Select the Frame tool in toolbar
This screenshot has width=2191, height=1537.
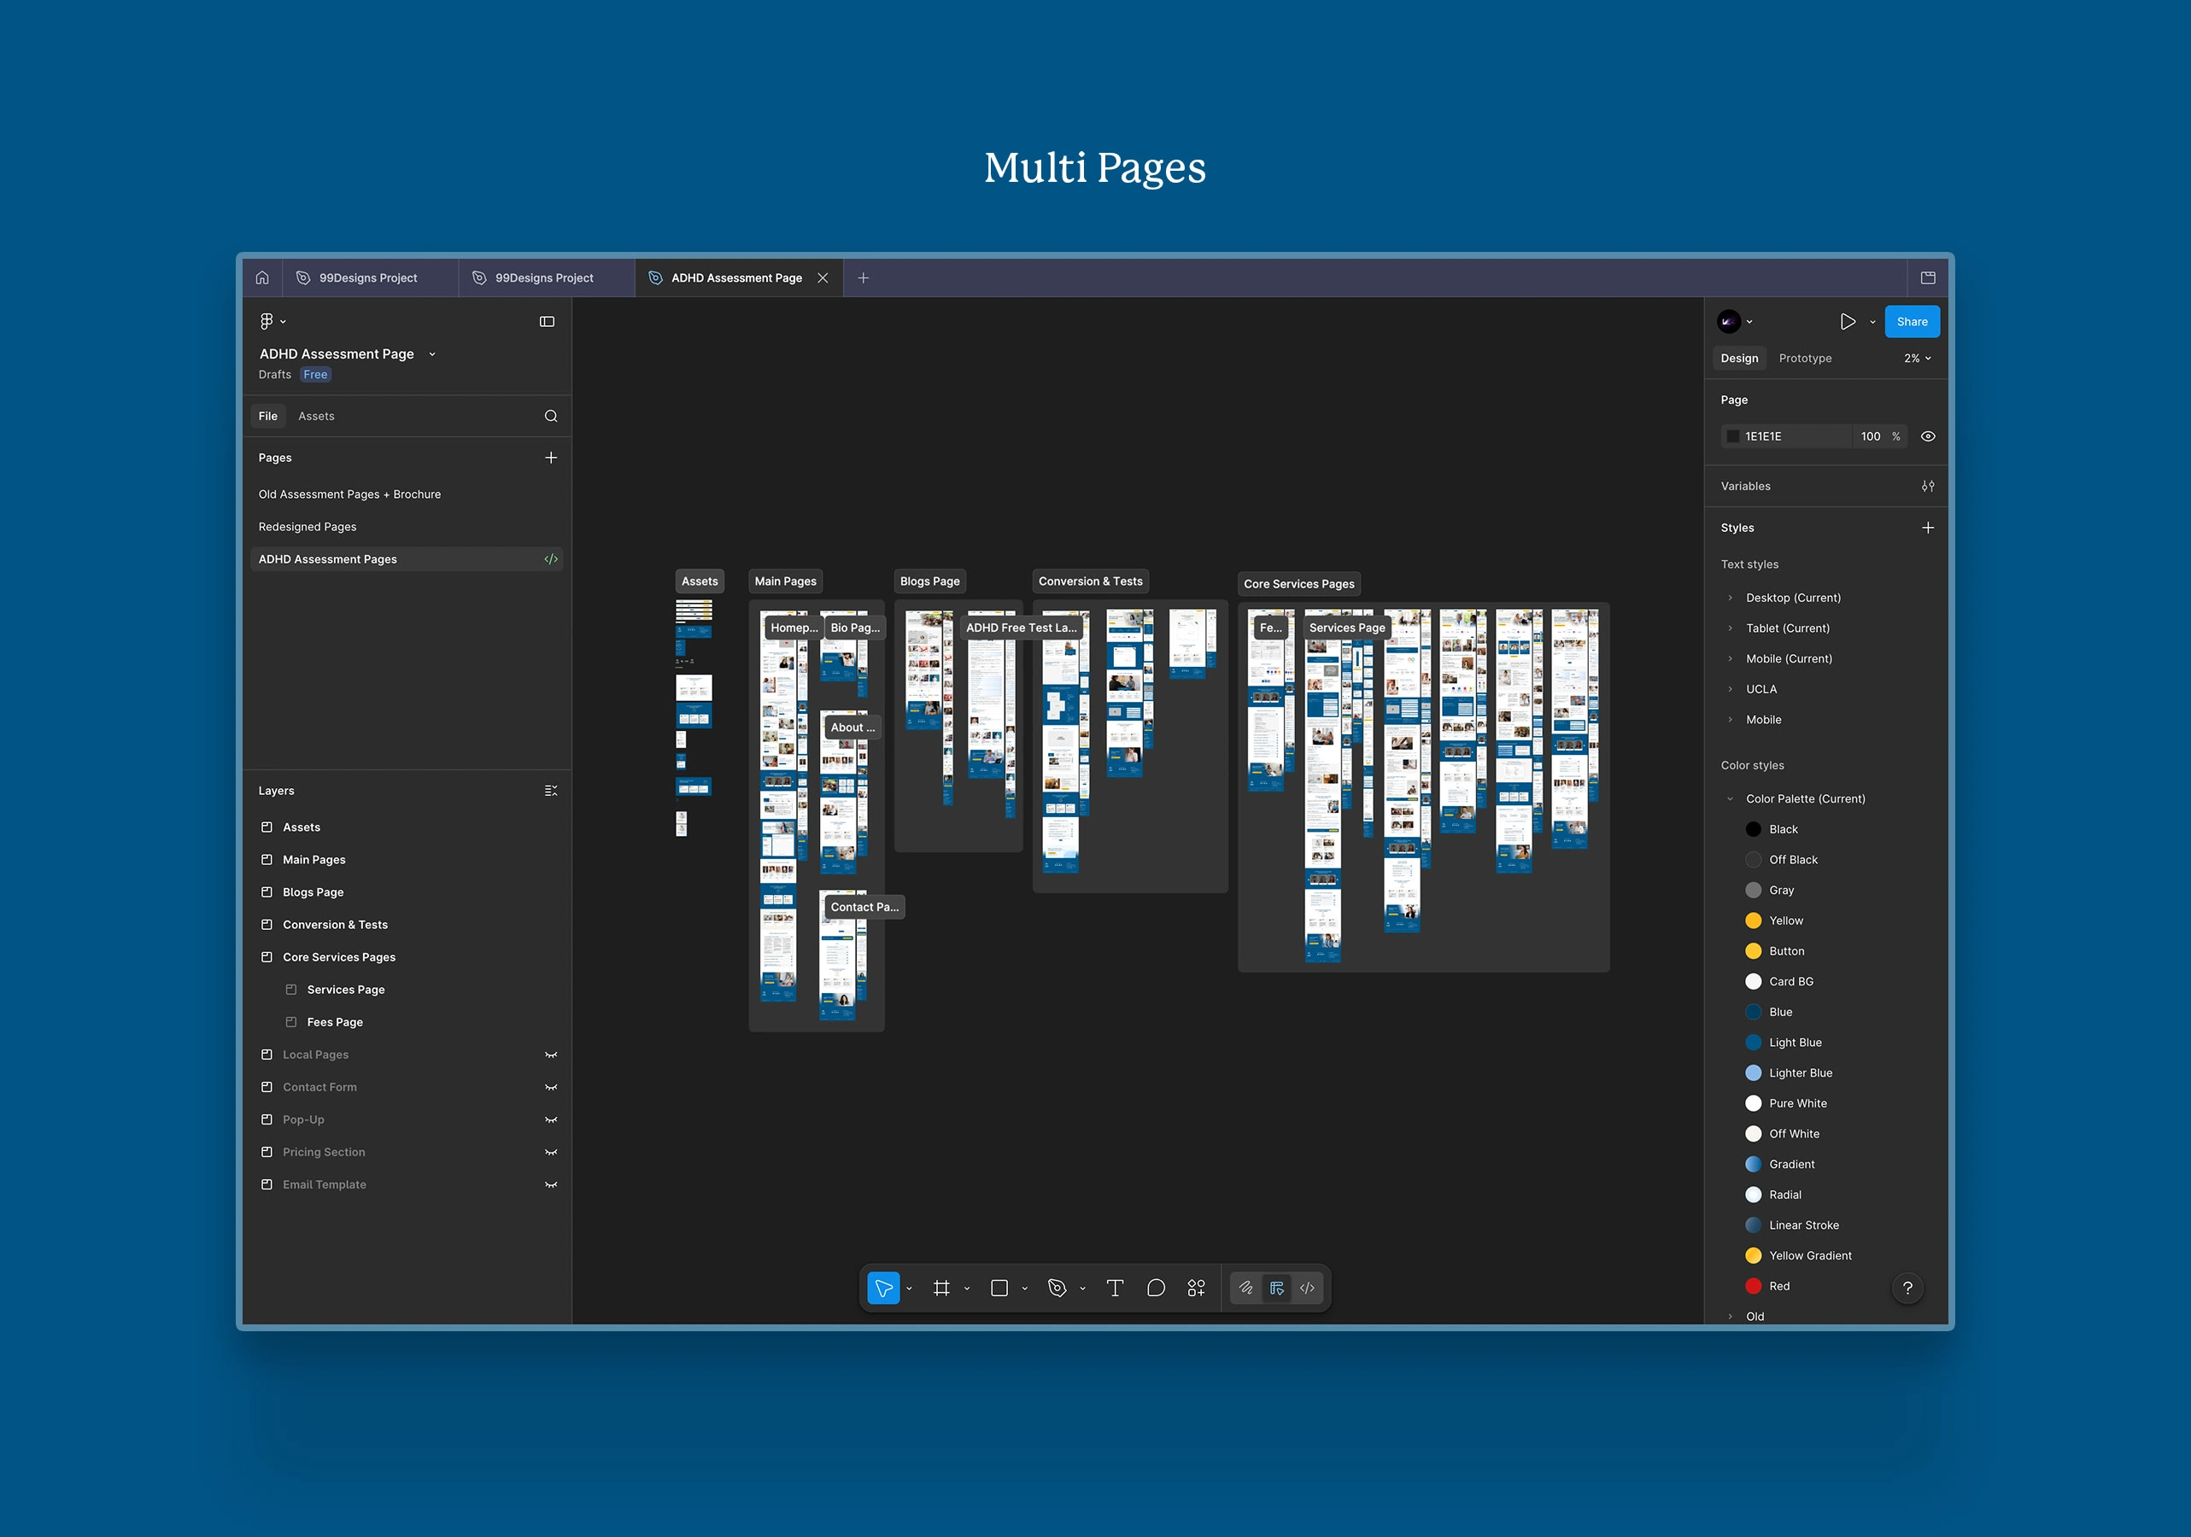tap(941, 1288)
